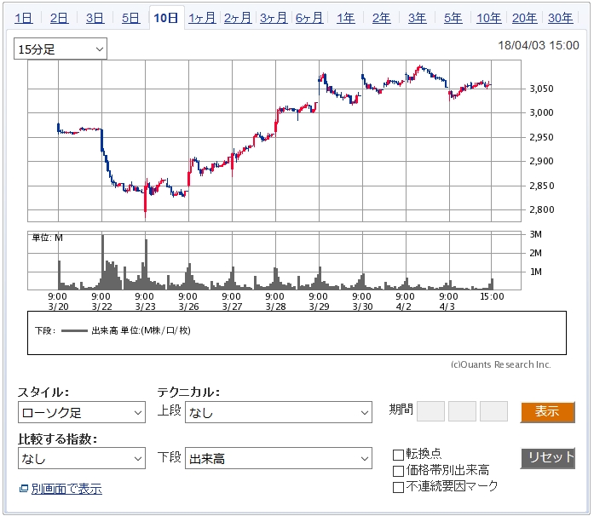Click the 18/04/03 15:00 timestamp
594x516 pixels.
pyautogui.click(x=539, y=45)
